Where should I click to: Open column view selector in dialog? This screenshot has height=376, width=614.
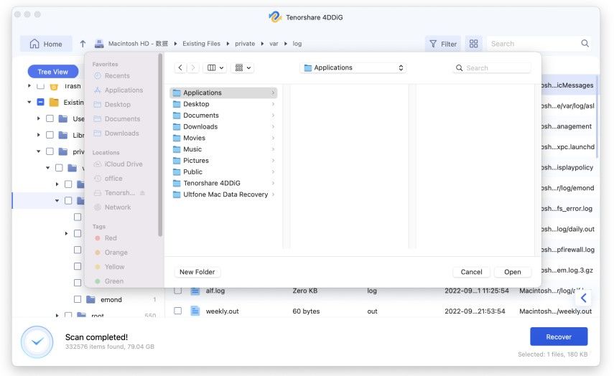215,67
